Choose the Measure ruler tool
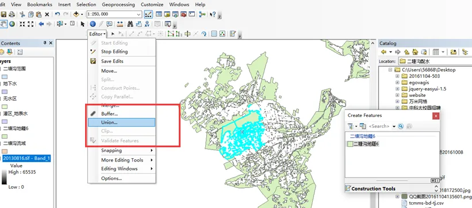472x208 pixels. click(120, 24)
